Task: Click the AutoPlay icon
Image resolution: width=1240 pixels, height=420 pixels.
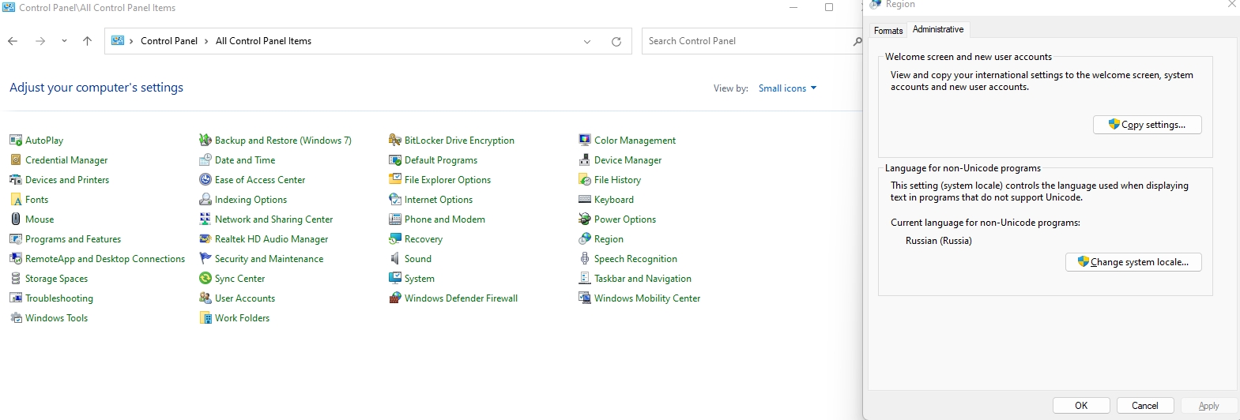Action: coord(16,141)
